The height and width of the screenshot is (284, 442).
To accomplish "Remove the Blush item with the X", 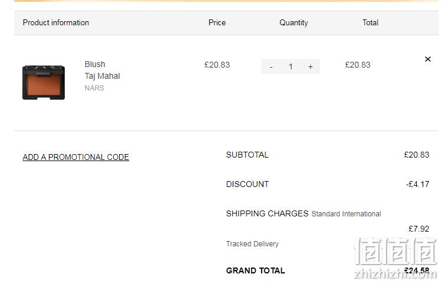I will pos(428,59).
